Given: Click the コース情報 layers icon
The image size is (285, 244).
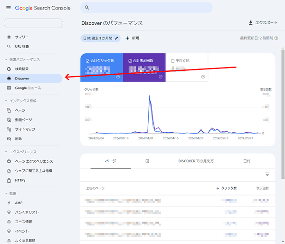Looking at the screenshot, I should [x=9, y=222].
